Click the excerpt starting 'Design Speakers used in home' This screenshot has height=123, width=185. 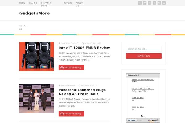tap(84, 56)
